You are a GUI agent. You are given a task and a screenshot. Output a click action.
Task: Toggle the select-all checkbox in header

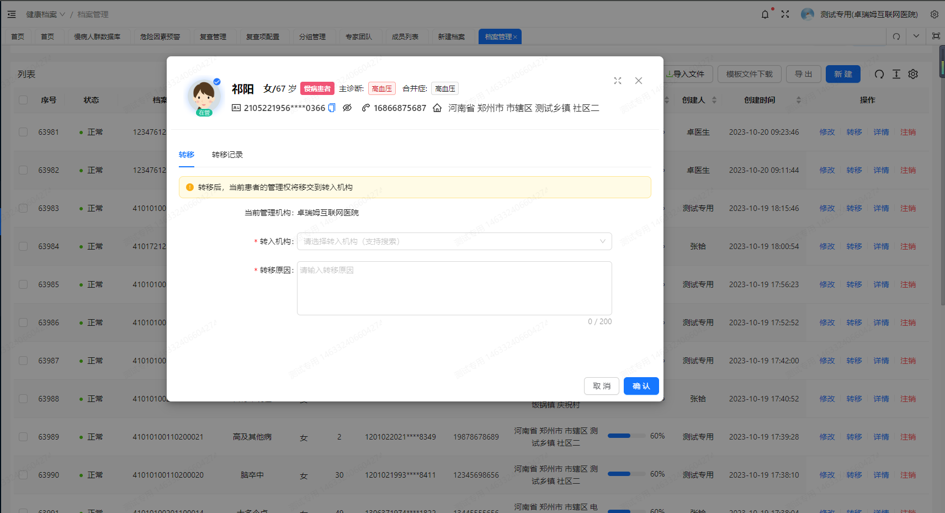[x=23, y=100]
